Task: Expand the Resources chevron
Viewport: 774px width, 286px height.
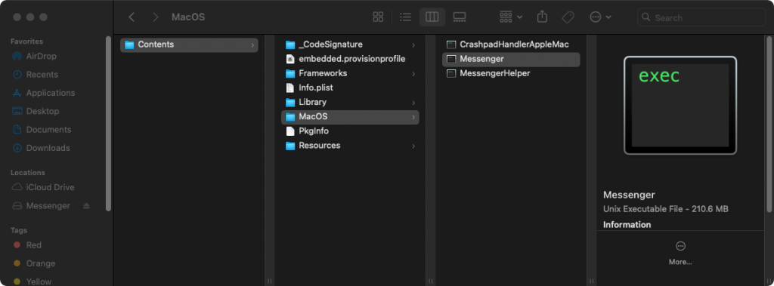Action: coord(413,146)
